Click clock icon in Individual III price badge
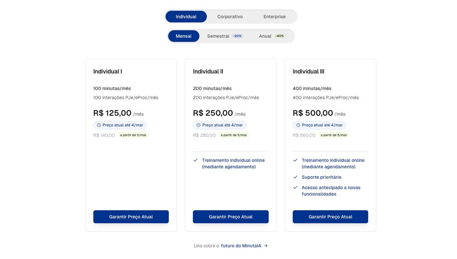The width and height of the screenshot is (457, 259). [298, 125]
